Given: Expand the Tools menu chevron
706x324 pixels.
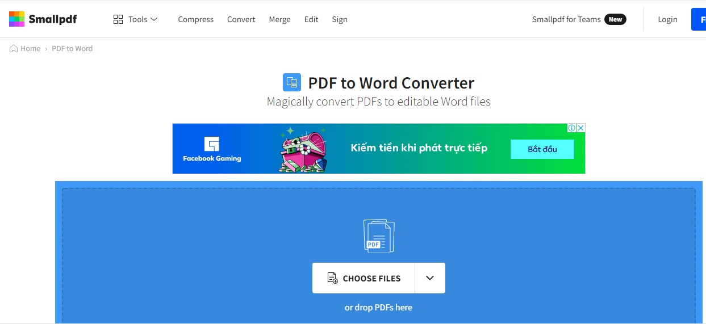Looking at the screenshot, I should [154, 19].
